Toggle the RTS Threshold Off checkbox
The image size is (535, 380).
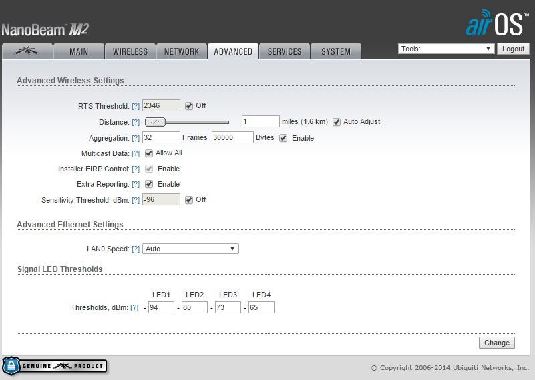pos(189,106)
